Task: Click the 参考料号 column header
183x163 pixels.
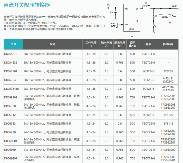Action: [x=168, y=44]
